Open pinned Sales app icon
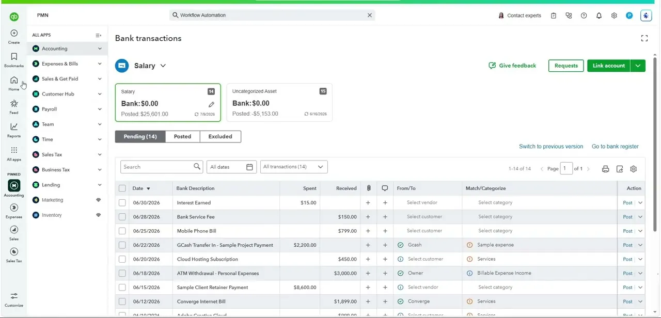The image size is (661, 318). (x=14, y=230)
